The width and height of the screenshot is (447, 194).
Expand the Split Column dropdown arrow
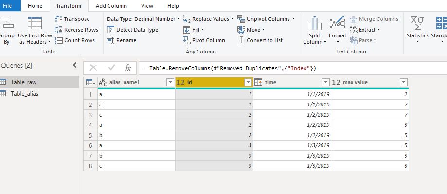(x=325, y=42)
